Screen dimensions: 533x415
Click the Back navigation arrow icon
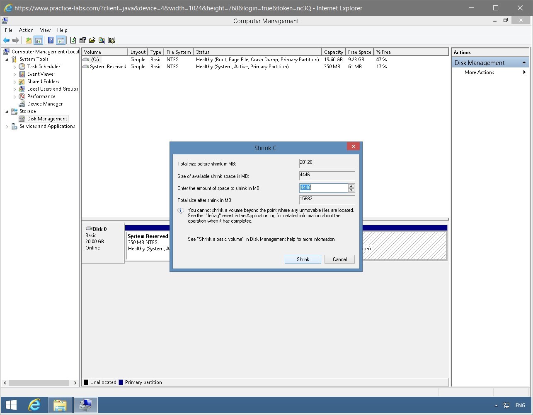[6, 40]
